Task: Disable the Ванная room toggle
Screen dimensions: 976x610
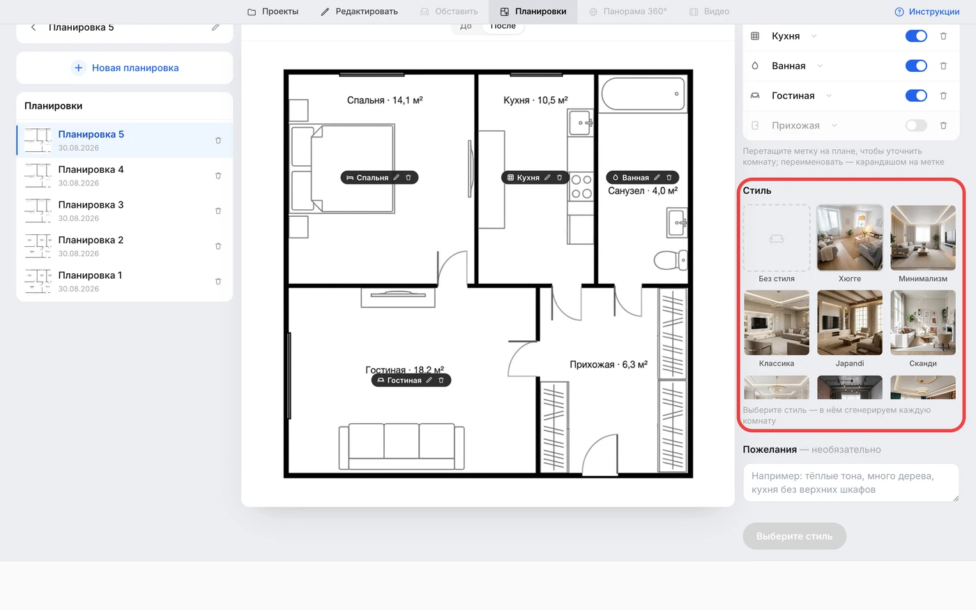Action: pyautogui.click(x=916, y=66)
